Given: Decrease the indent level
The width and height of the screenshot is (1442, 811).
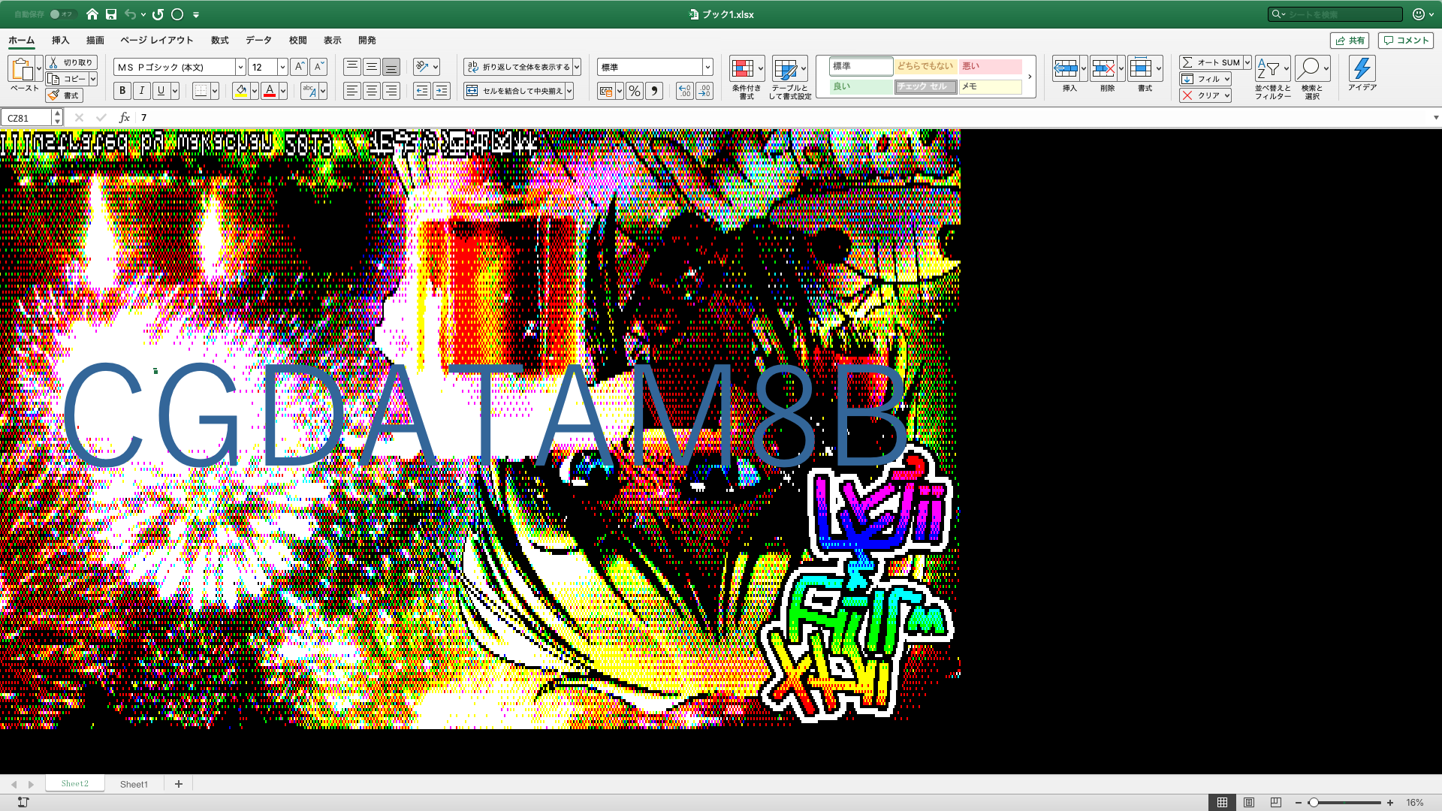Looking at the screenshot, I should (422, 91).
